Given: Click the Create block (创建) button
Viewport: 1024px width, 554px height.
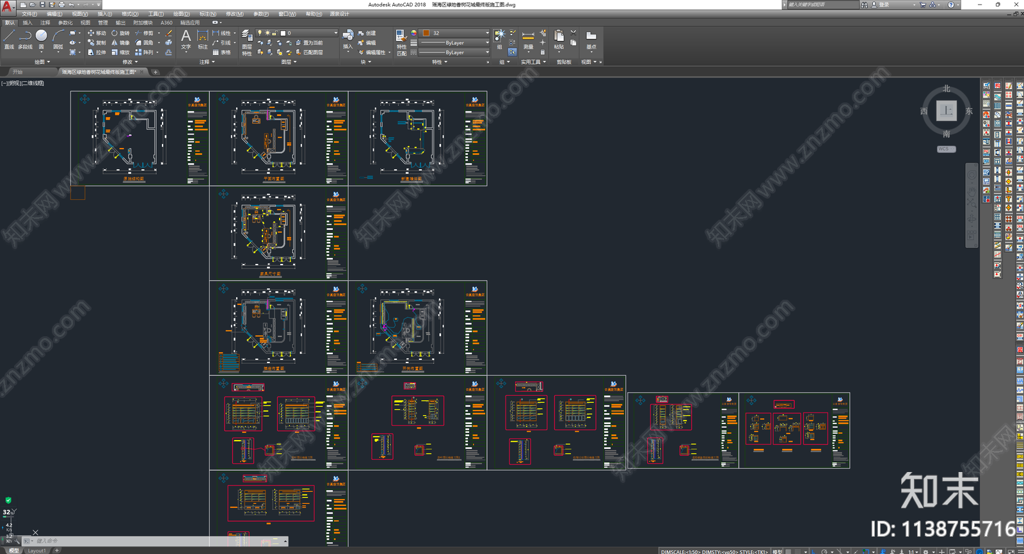Looking at the screenshot, I should [367, 33].
